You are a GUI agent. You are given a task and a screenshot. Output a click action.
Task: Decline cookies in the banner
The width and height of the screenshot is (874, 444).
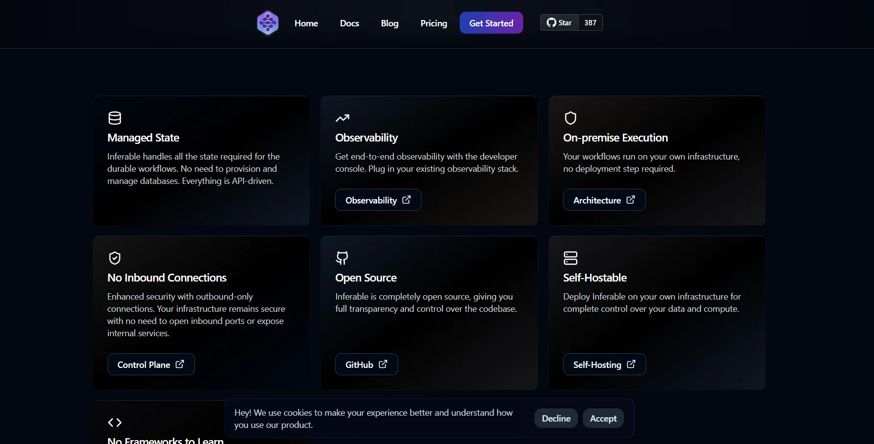tap(555, 419)
